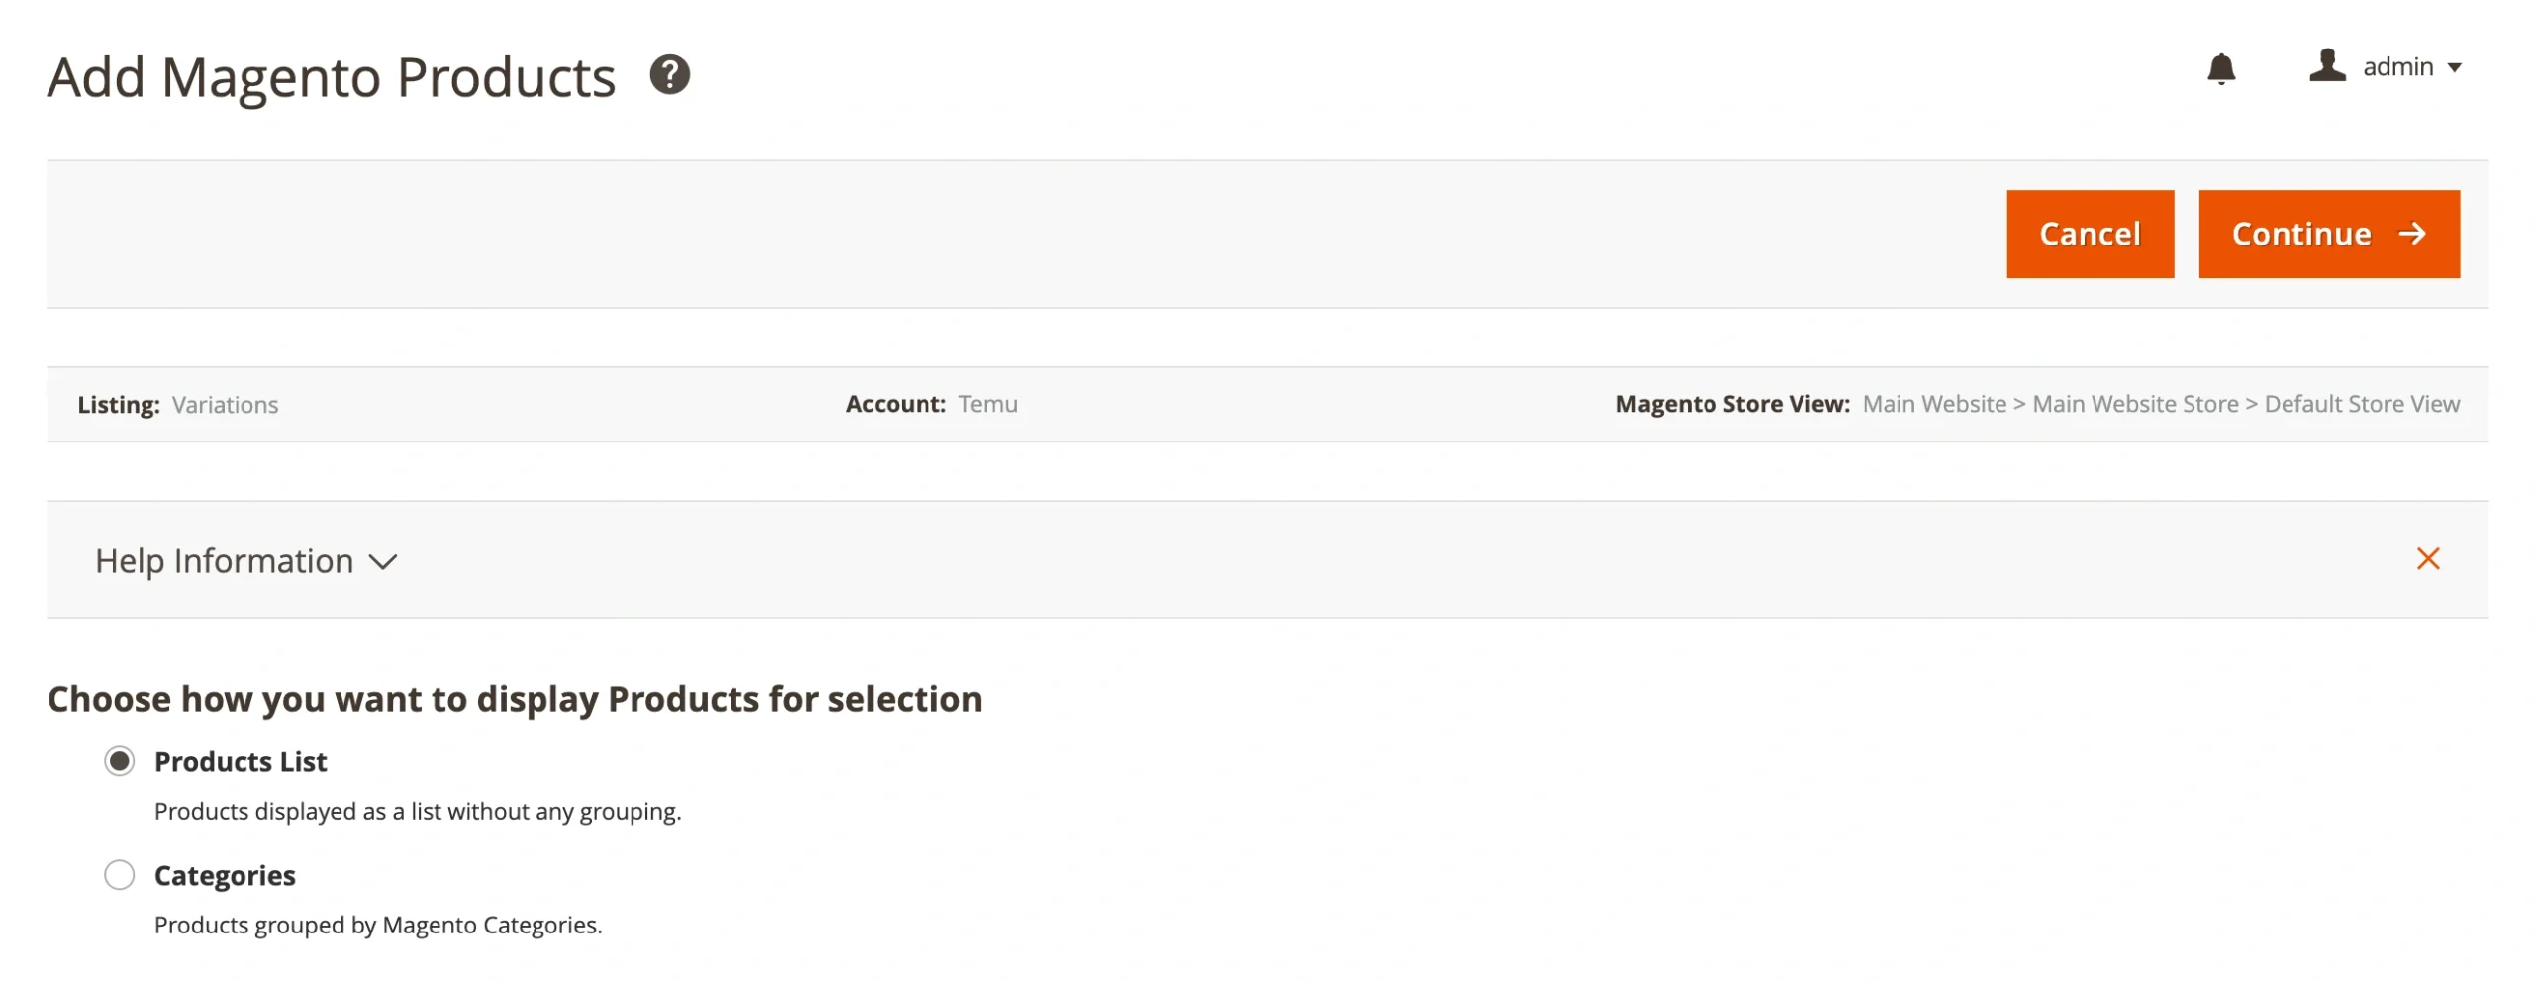The height and width of the screenshot is (981, 2534).
Task: Open the admin username menu
Action: pyautogui.click(x=2397, y=67)
